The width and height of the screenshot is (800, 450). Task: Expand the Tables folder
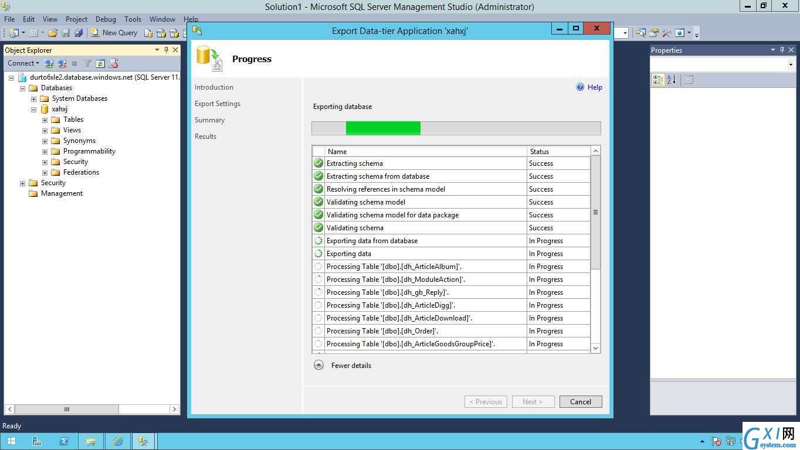[45, 120]
